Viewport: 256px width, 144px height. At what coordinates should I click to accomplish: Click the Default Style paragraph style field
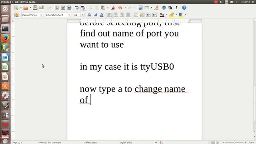[30, 15]
